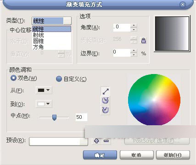Select the direct color path icon
Screen dimensions: 196x165
click(x=106, y=91)
